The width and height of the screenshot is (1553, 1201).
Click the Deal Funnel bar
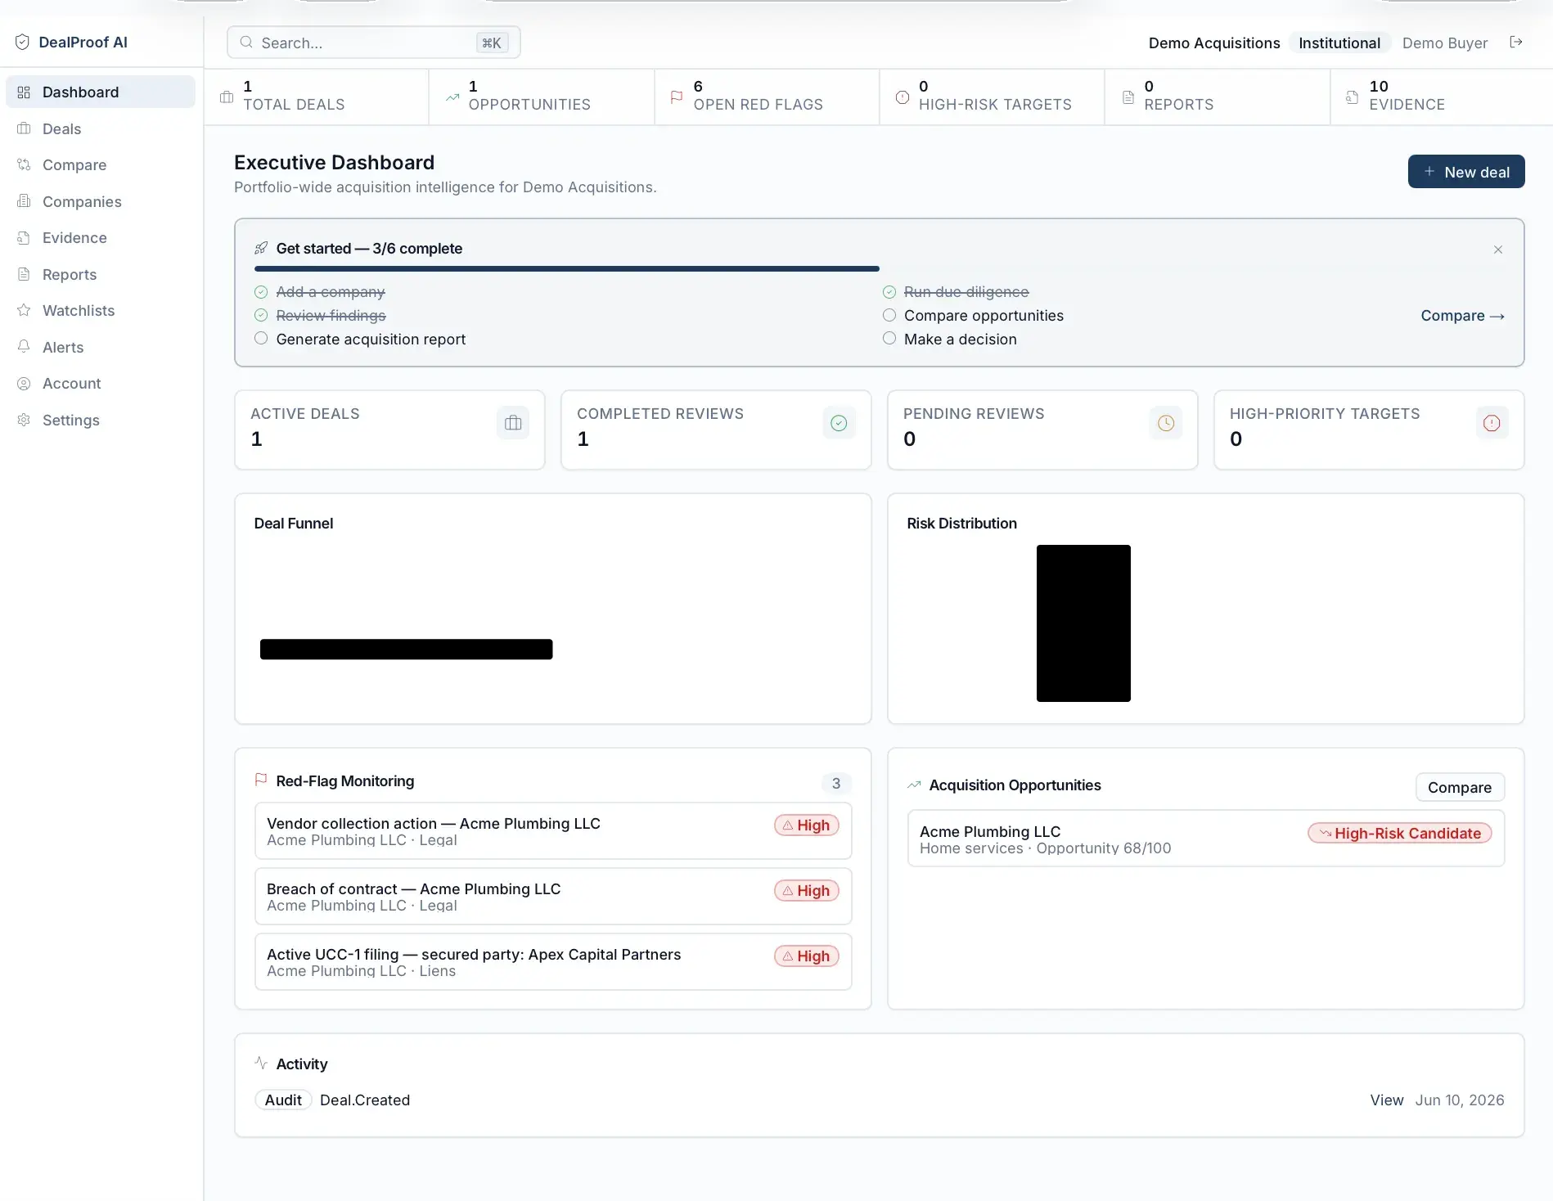[407, 650]
